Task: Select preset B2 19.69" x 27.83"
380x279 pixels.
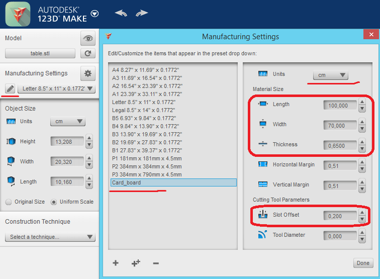Action: click(147, 142)
